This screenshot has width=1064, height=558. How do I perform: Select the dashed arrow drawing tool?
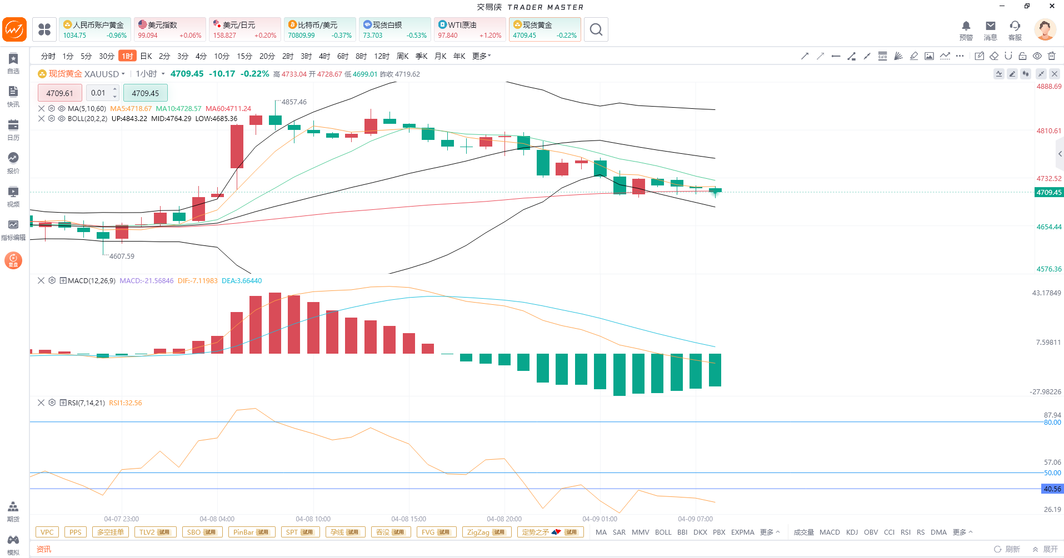[820, 56]
